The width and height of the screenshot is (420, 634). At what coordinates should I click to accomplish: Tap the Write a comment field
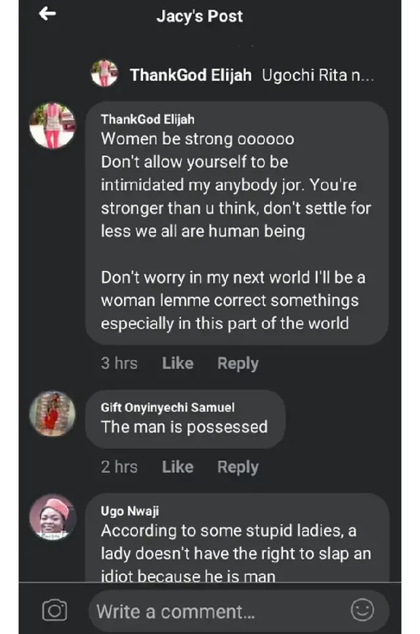coord(239,610)
